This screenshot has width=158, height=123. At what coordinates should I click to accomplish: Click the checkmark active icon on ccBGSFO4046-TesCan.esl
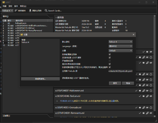pyautogui.click(x=140, y=96)
